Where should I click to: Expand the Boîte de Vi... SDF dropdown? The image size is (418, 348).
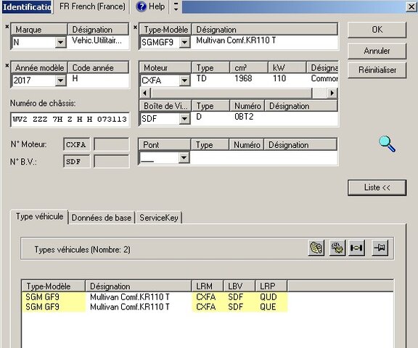(184, 118)
